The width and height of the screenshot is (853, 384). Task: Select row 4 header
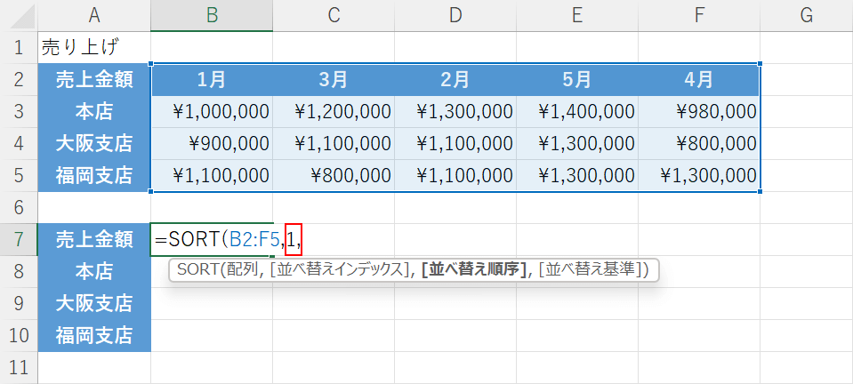19,144
